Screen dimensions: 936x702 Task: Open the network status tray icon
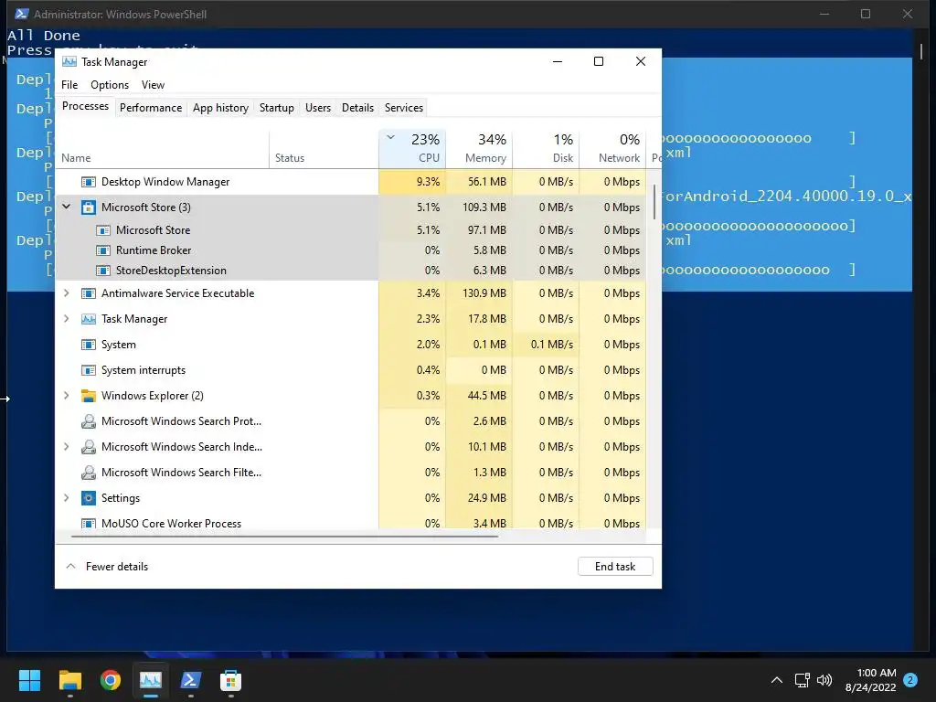coord(802,680)
